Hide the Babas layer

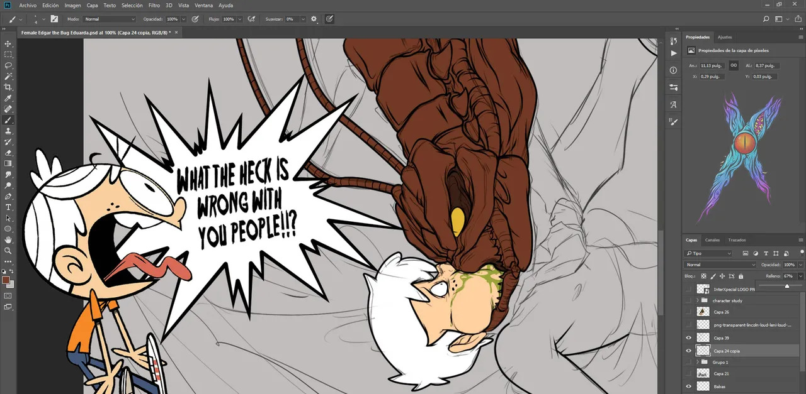click(688, 386)
